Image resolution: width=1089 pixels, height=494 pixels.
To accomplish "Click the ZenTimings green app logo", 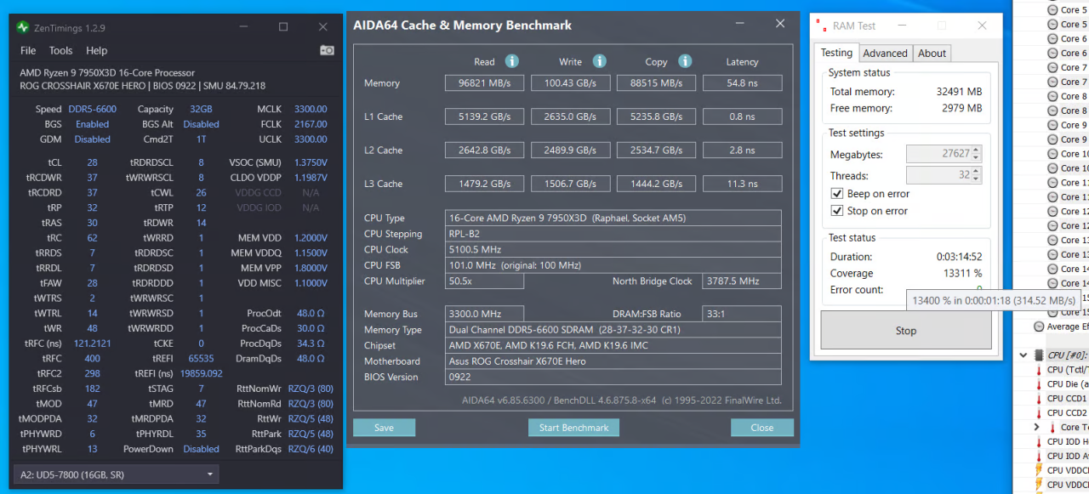I will 23,27.
